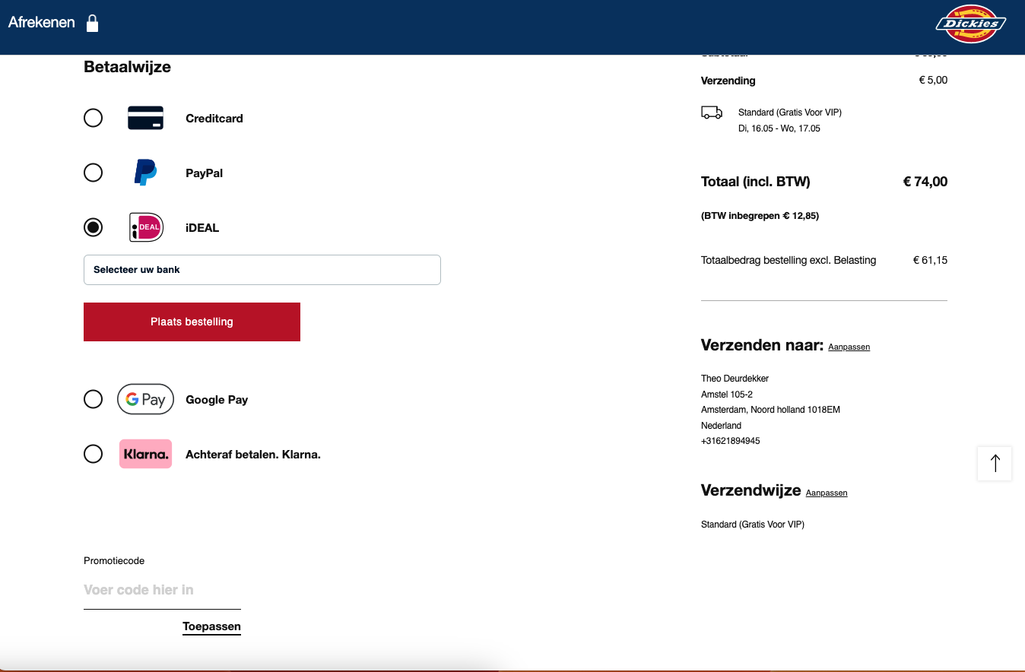Click the Achteraf betalen. Klarna. label

click(253, 455)
